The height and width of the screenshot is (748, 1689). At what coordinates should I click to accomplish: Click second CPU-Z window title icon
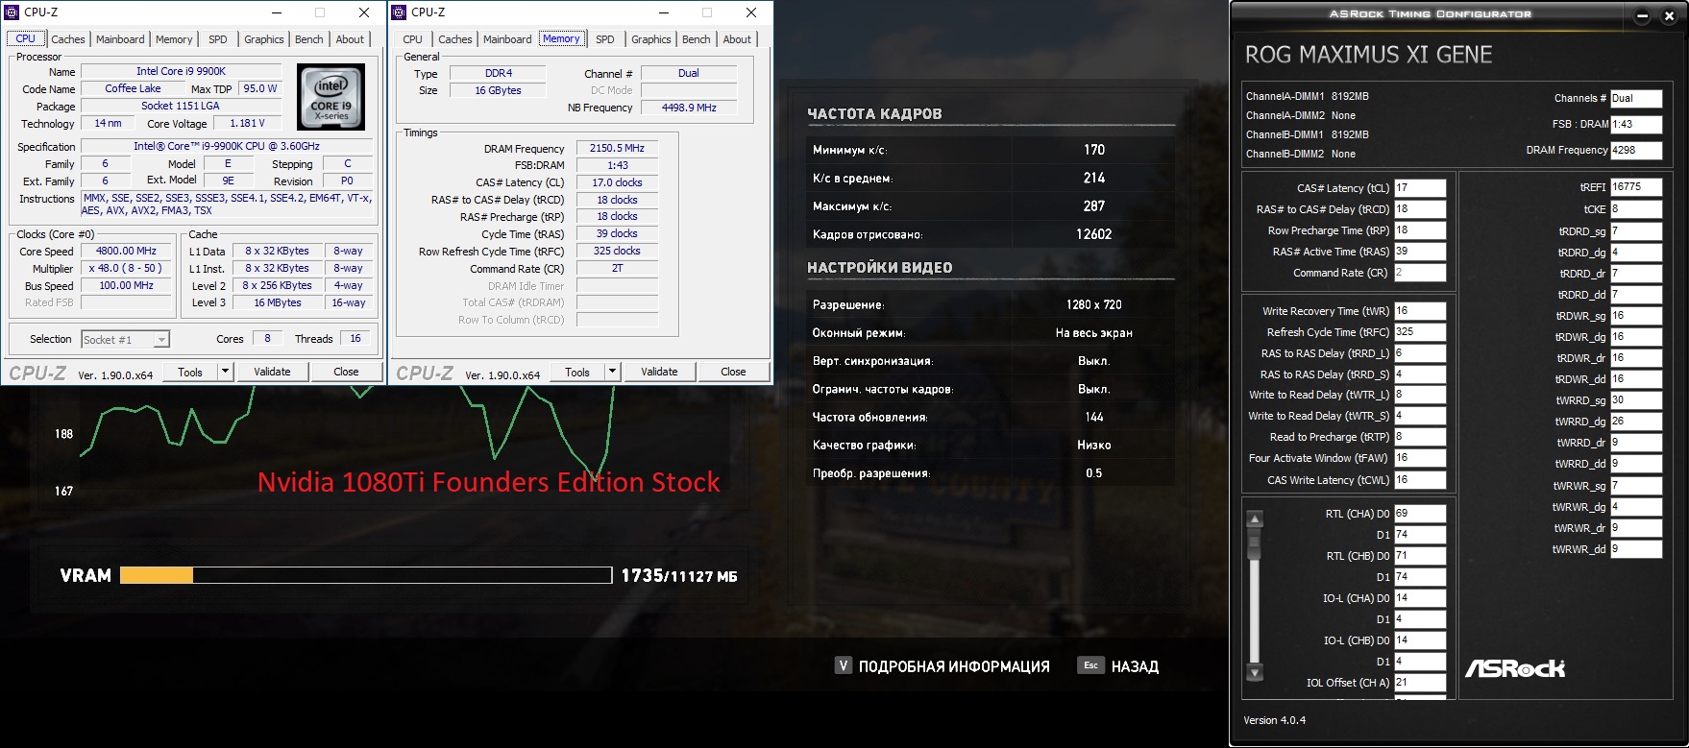(x=399, y=12)
